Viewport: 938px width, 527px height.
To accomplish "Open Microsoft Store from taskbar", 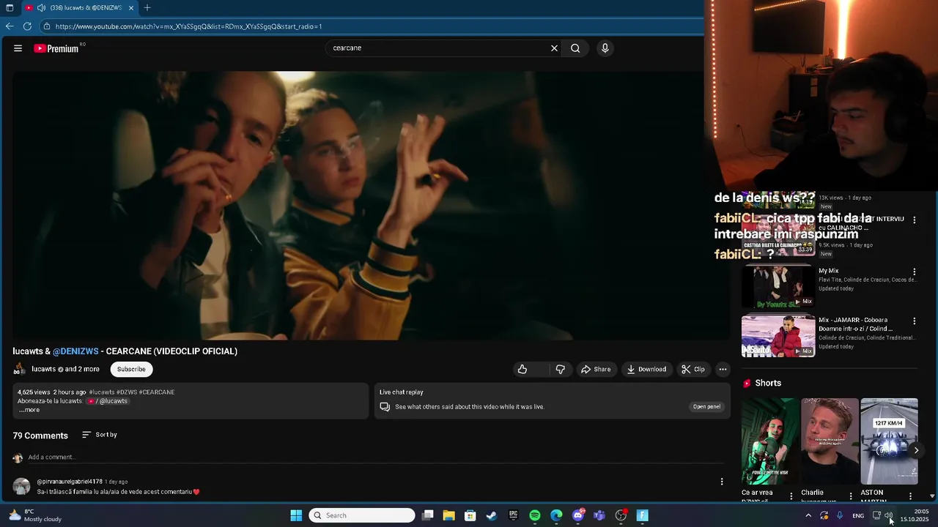I will point(470,515).
